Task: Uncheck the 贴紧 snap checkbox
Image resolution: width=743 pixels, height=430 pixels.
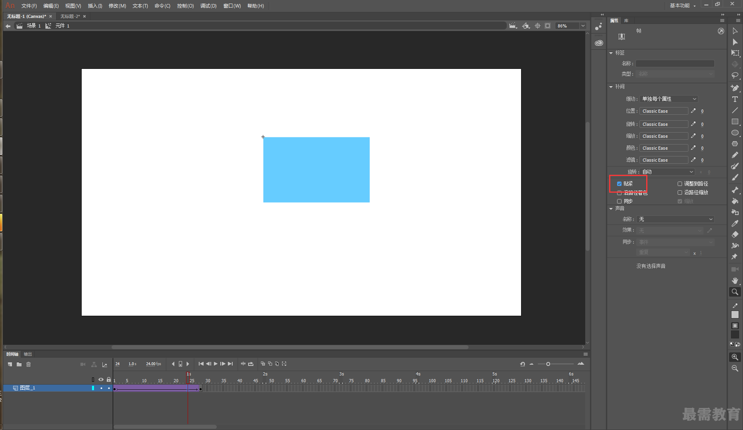Action: click(x=619, y=184)
